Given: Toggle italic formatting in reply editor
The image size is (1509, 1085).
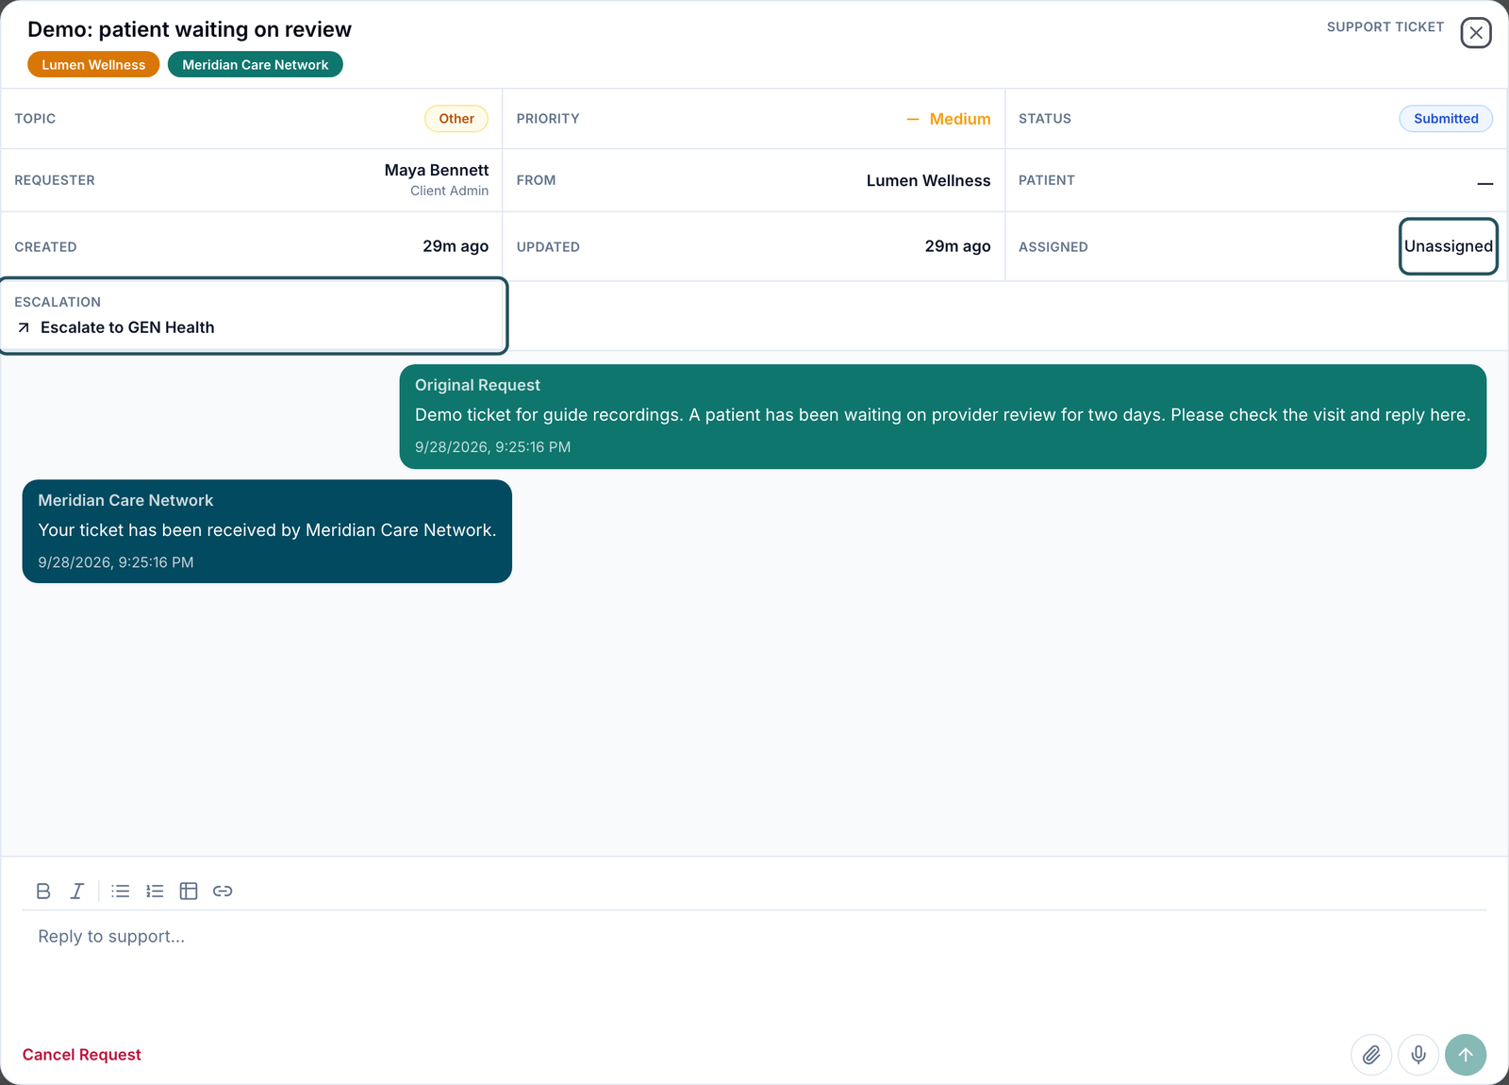Looking at the screenshot, I should [77, 891].
